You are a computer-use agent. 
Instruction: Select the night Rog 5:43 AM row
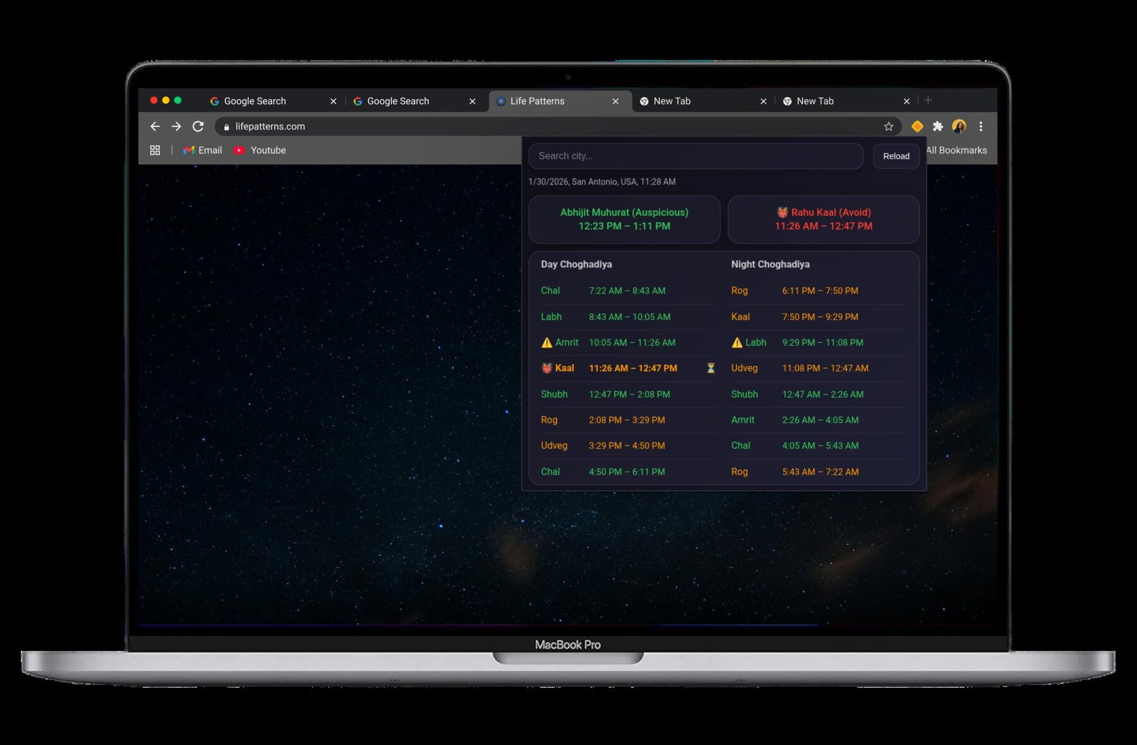[x=819, y=472]
